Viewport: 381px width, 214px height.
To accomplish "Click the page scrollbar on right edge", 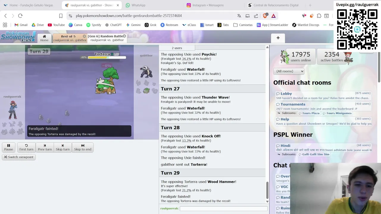I will pyautogui.click(x=379, y=67).
